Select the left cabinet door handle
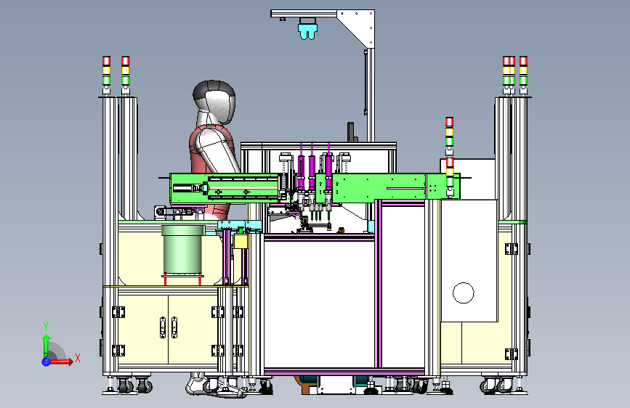The image size is (630, 408). [163, 327]
